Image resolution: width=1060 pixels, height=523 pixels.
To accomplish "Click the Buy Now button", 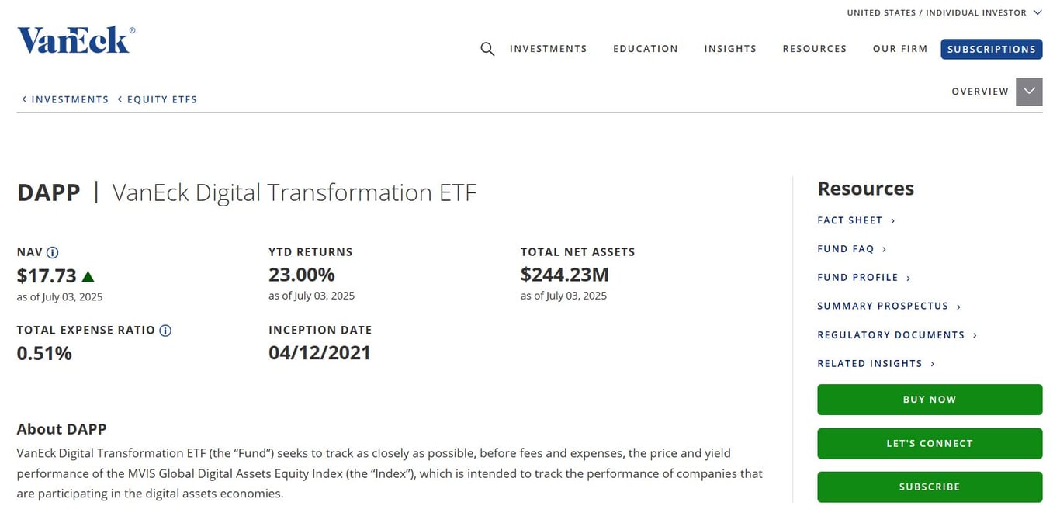I will [929, 399].
